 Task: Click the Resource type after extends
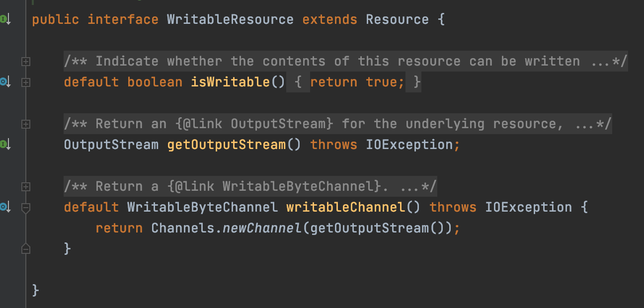click(397, 19)
